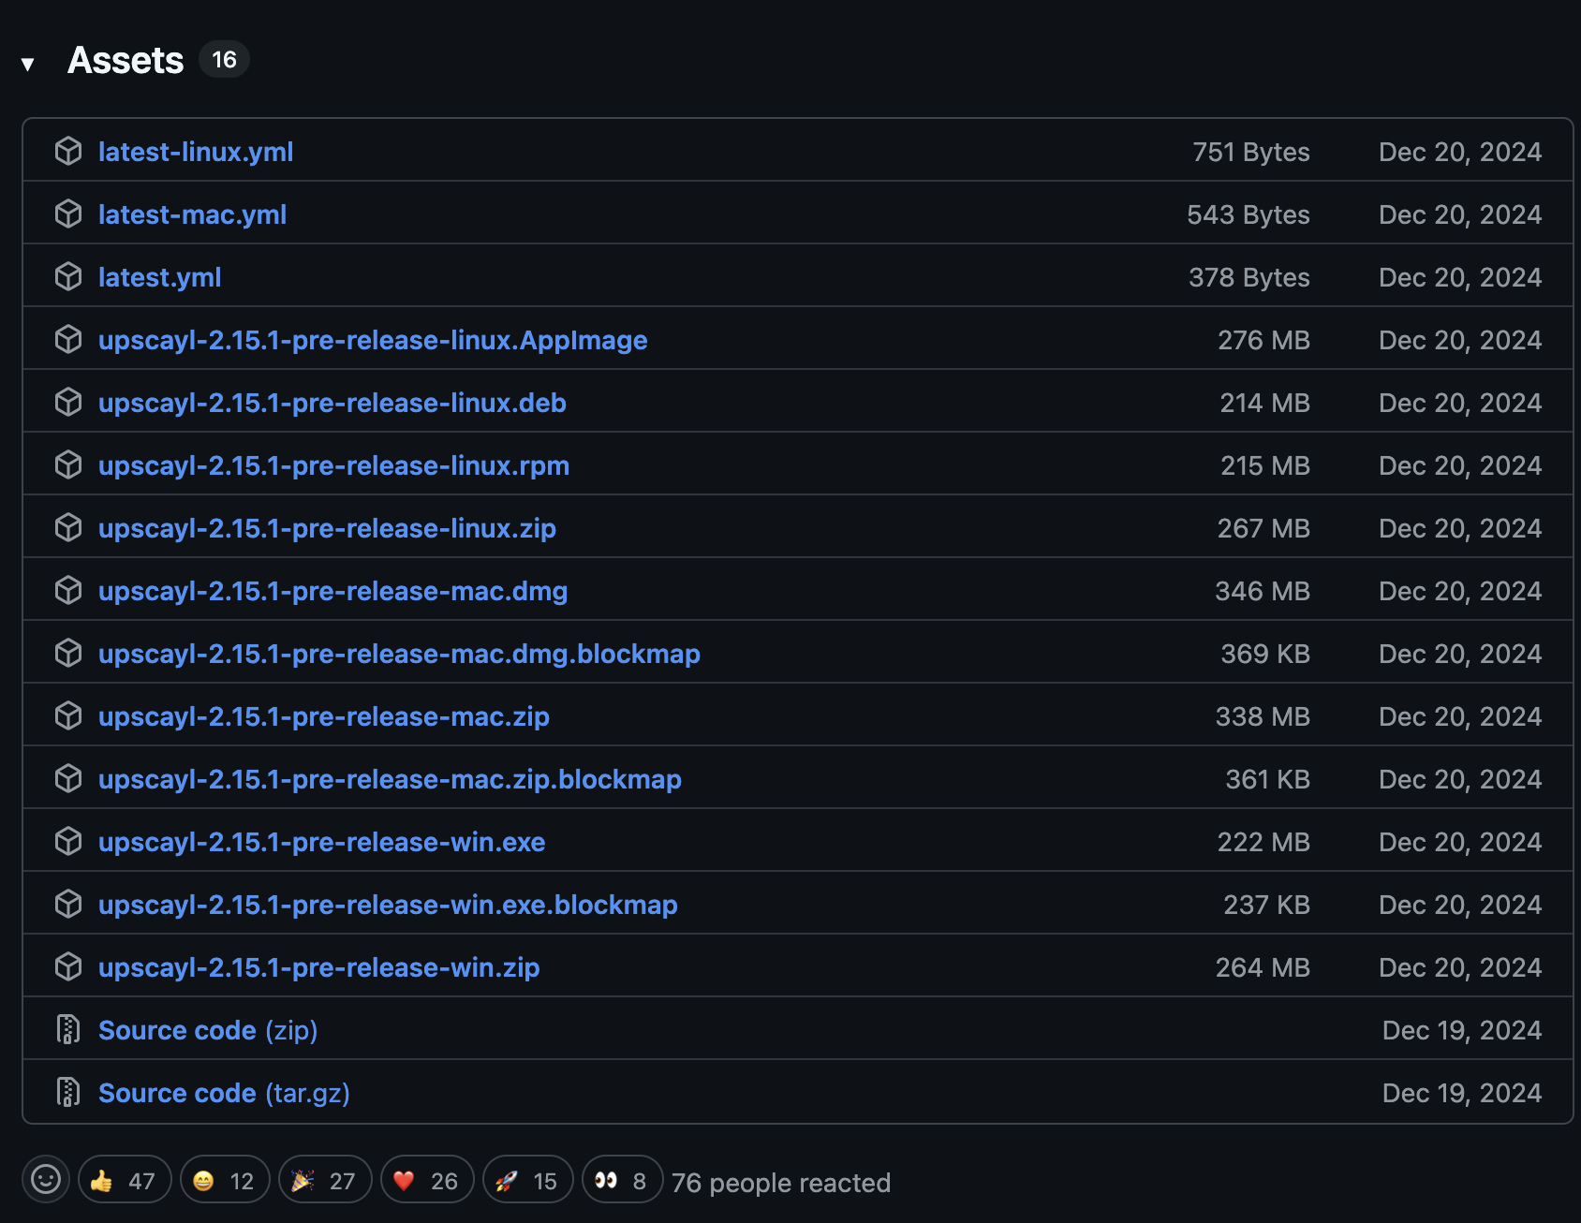This screenshot has width=1581, height=1223.
Task: Toggle the party popper reaction with 27
Action: 325,1180
